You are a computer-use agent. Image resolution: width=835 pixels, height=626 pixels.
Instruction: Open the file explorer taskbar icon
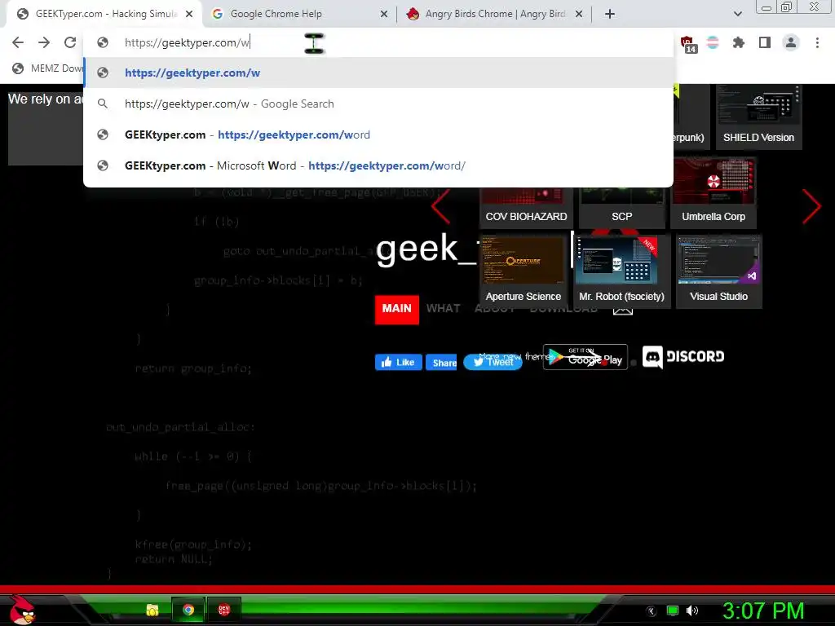152,610
